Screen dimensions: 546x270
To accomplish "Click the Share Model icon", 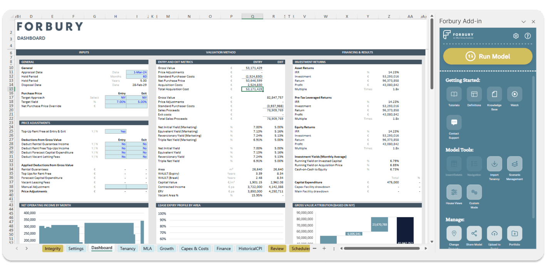I will click(x=474, y=233).
